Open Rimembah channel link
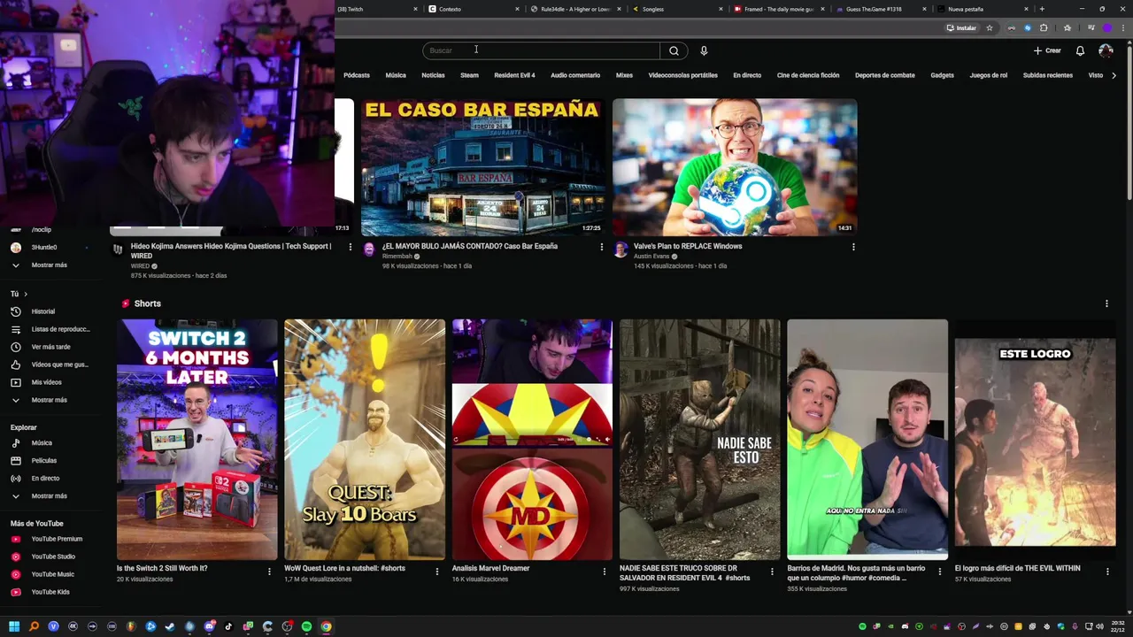 (x=397, y=257)
